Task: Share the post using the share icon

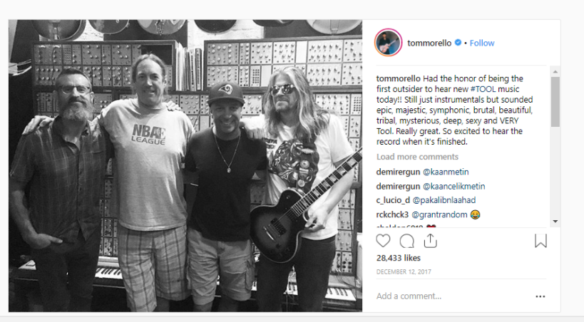Action: pos(430,241)
